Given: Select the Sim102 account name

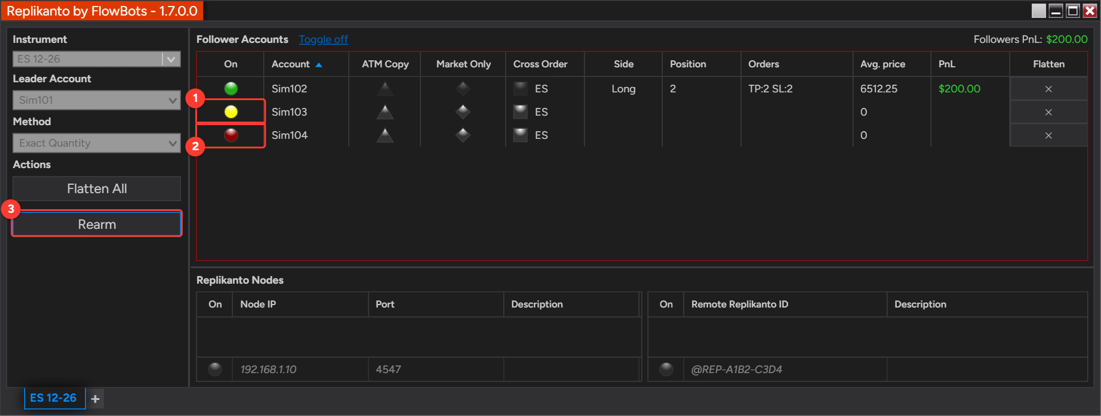Looking at the screenshot, I should coord(289,89).
